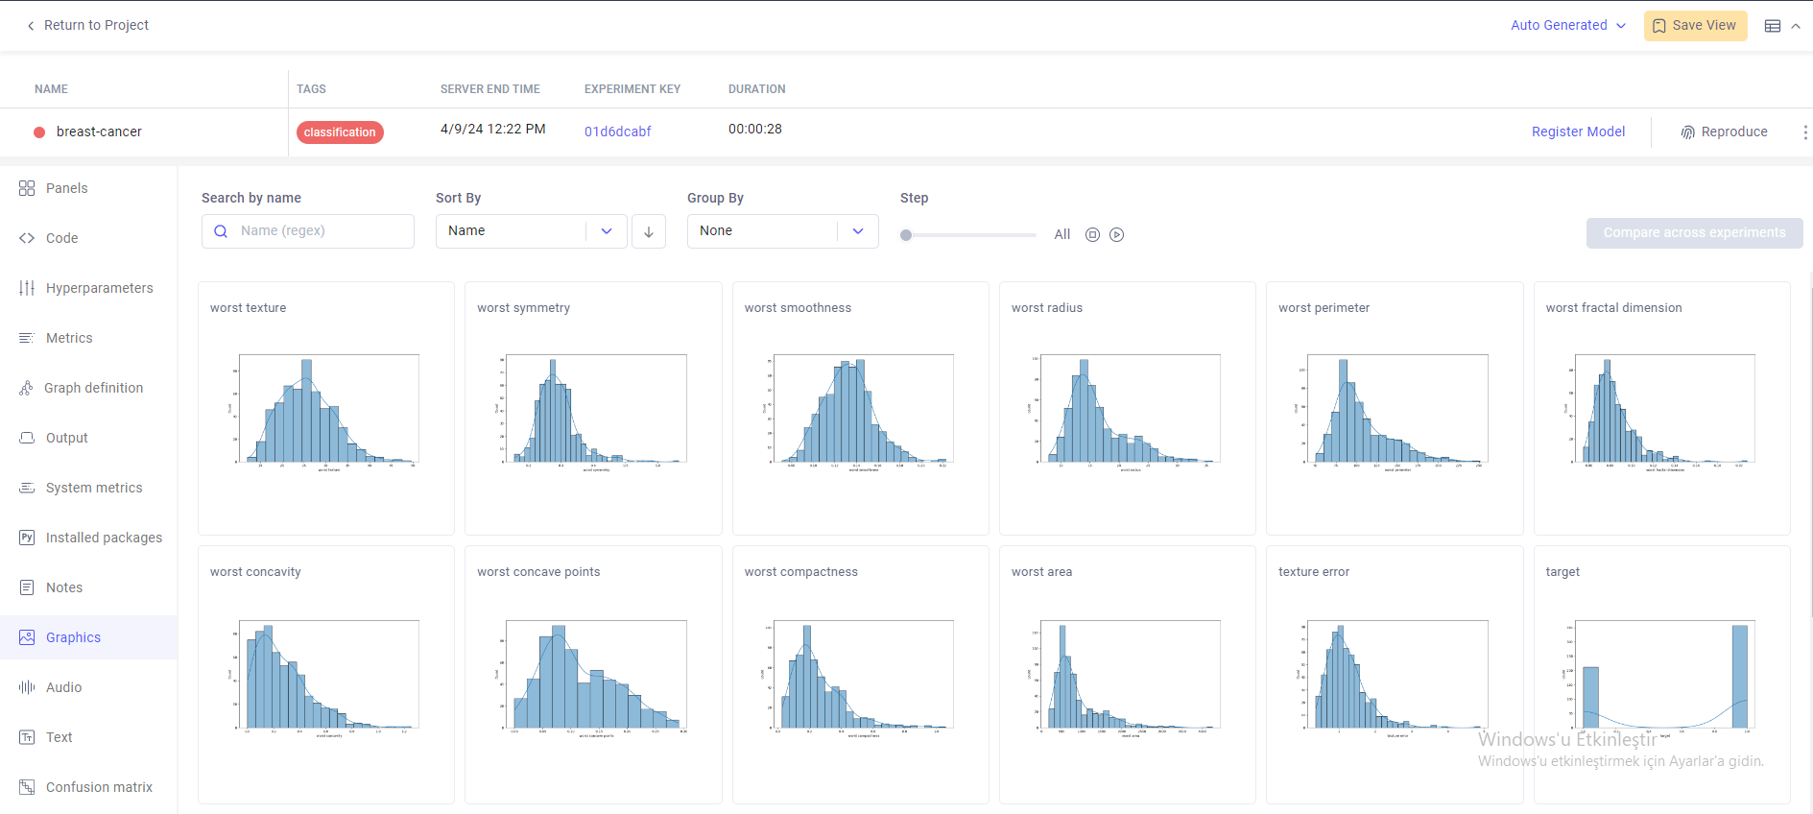Image resolution: width=1813 pixels, height=814 pixels.
Task: Click the Text icon in sidebar
Action: (x=27, y=737)
